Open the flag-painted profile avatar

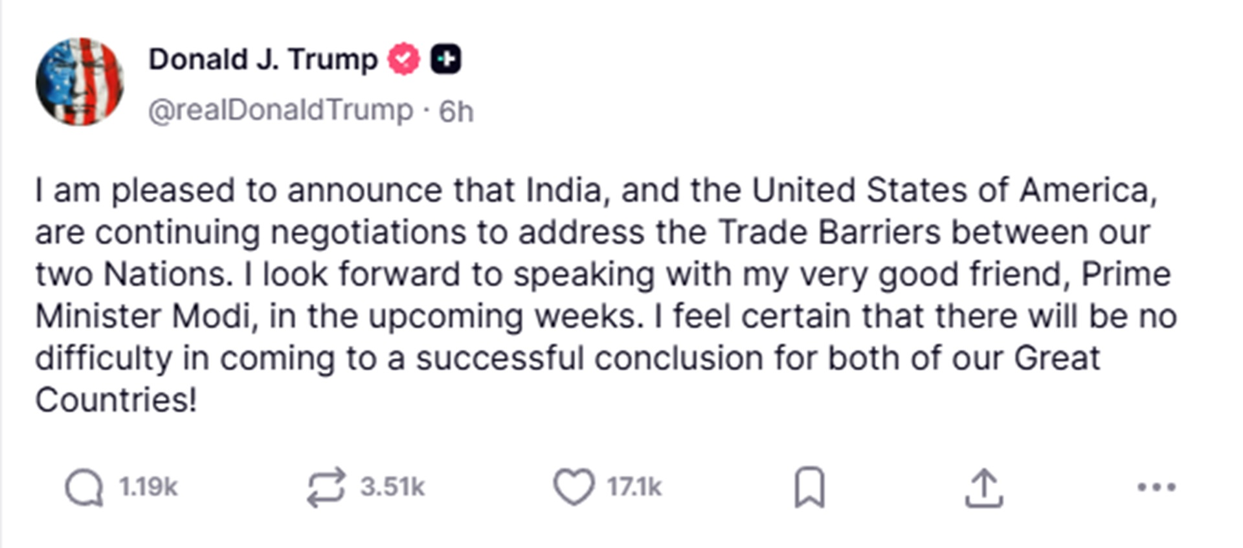tap(80, 82)
